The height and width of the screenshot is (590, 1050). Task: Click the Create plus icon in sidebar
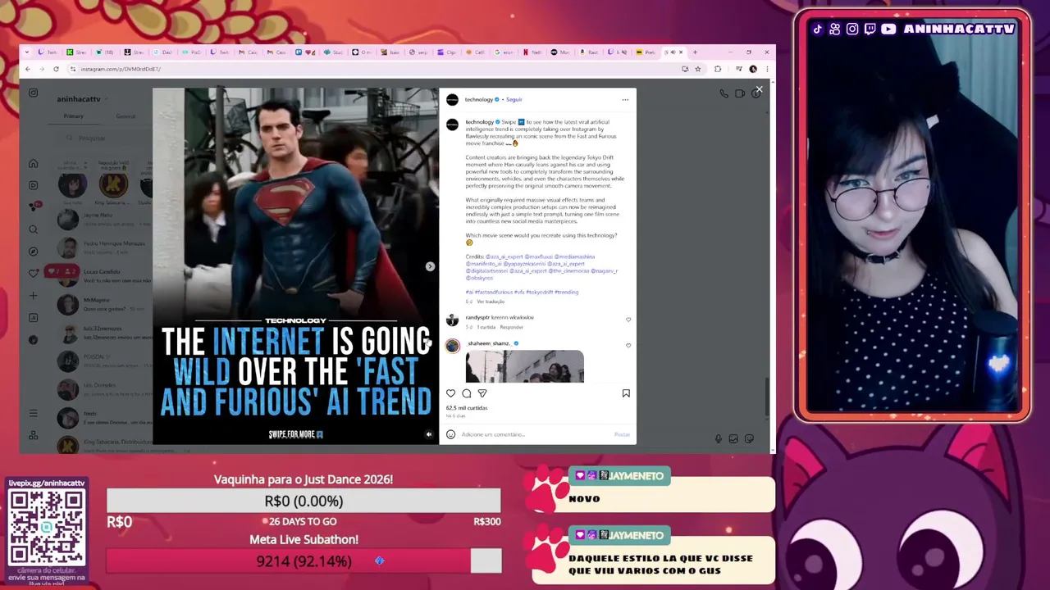click(x=34, y=296)
